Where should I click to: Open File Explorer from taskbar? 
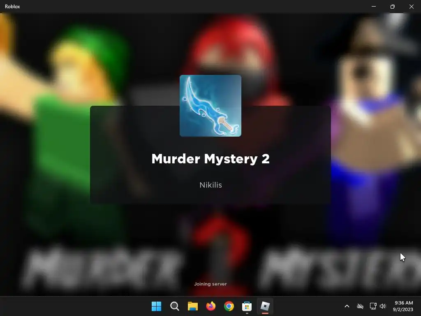193,306
